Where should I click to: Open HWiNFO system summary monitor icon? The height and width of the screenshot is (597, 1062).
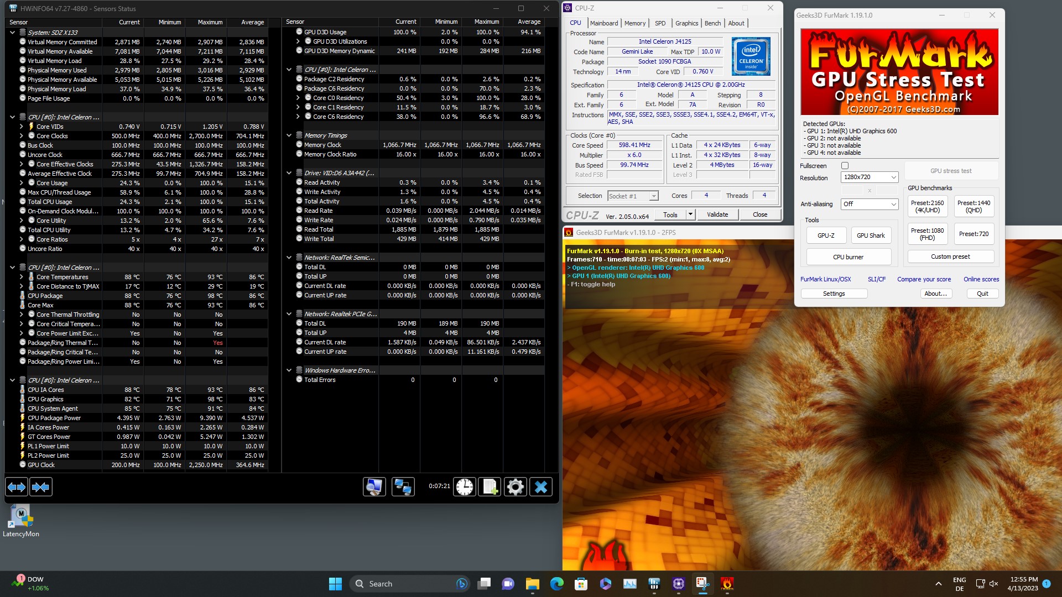374,487
